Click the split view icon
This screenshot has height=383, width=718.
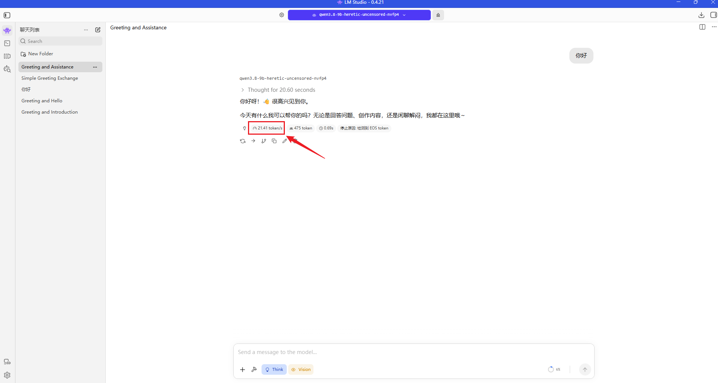click(x=702, y=27)
